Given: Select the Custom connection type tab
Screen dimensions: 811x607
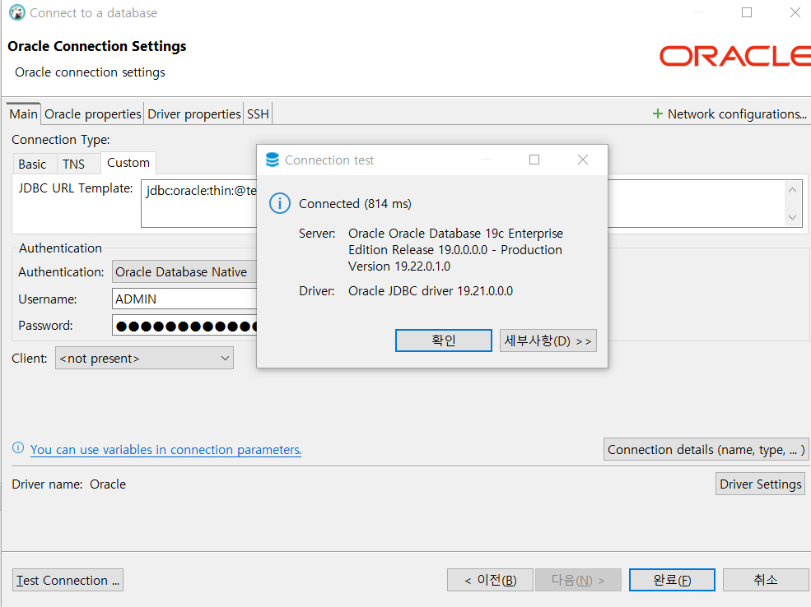Looking at the screenshot, I should click(128, 163).
